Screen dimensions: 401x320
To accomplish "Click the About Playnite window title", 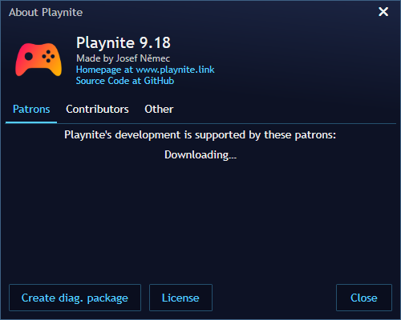I will click(46, 12).
